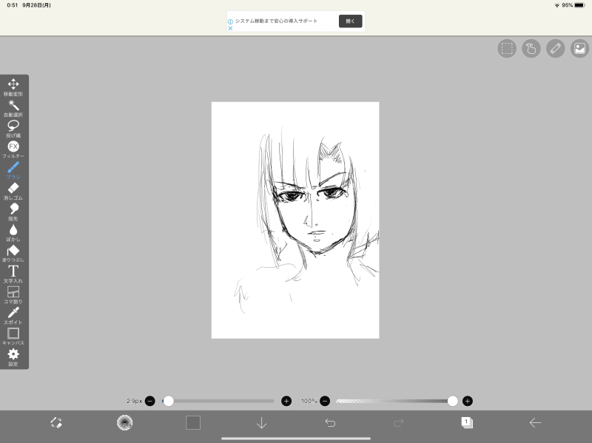Open the Layers panel icon

click(467, 422)
